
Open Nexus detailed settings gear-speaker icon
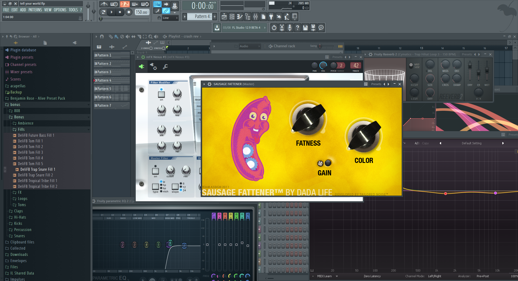[x=154, y=66]
